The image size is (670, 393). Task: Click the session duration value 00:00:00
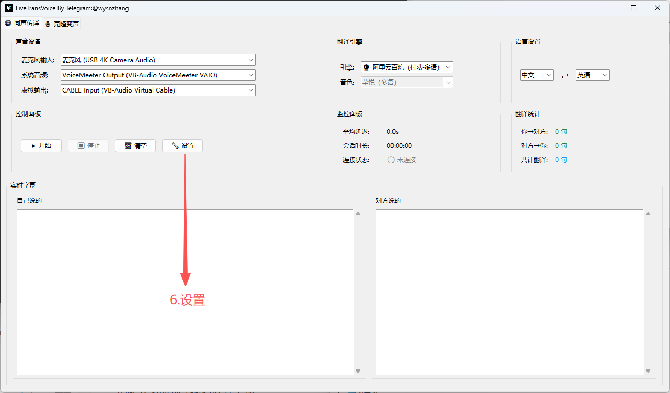(399, 146)
